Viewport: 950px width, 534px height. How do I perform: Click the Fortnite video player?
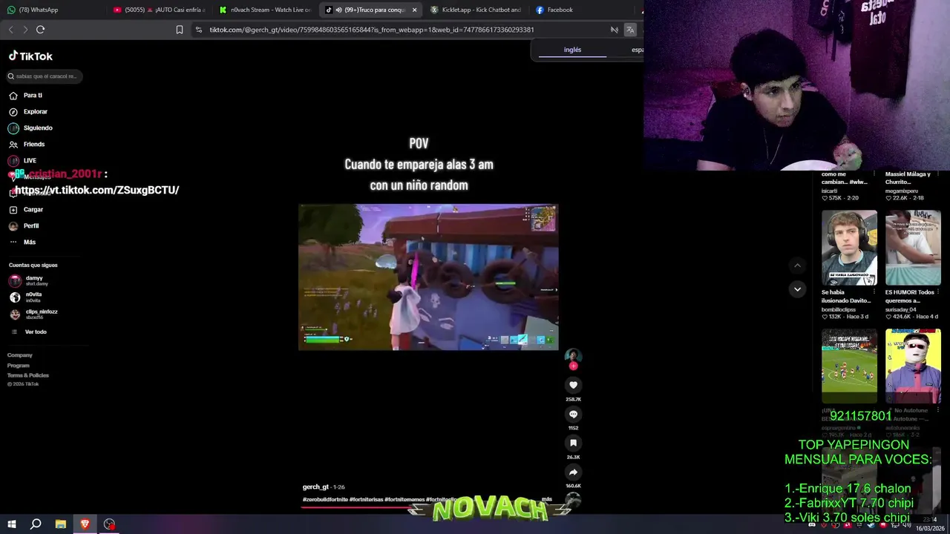(428, 277)
